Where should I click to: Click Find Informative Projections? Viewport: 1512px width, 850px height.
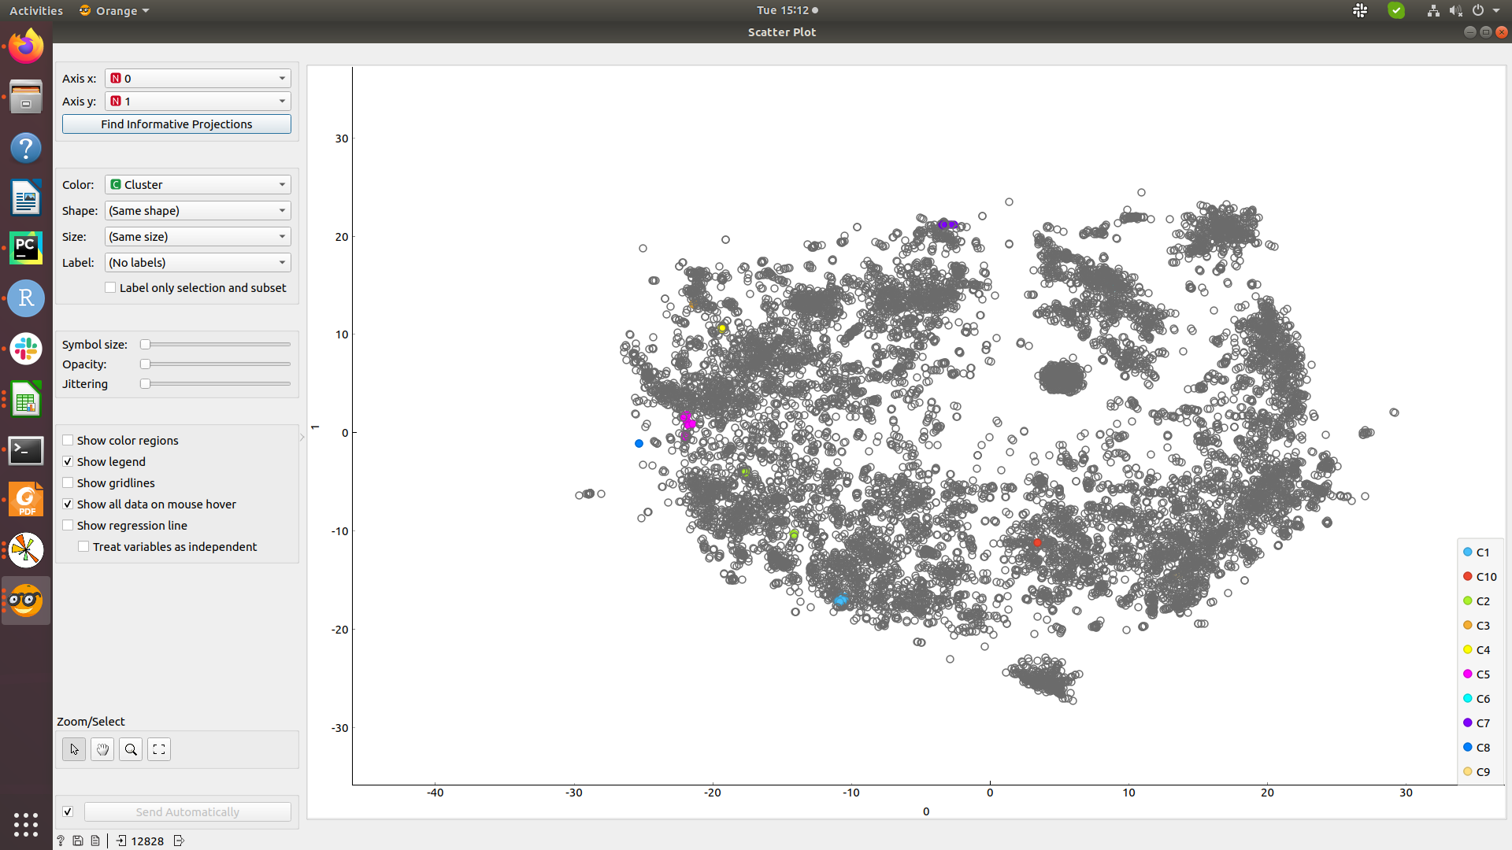[176, 124]
